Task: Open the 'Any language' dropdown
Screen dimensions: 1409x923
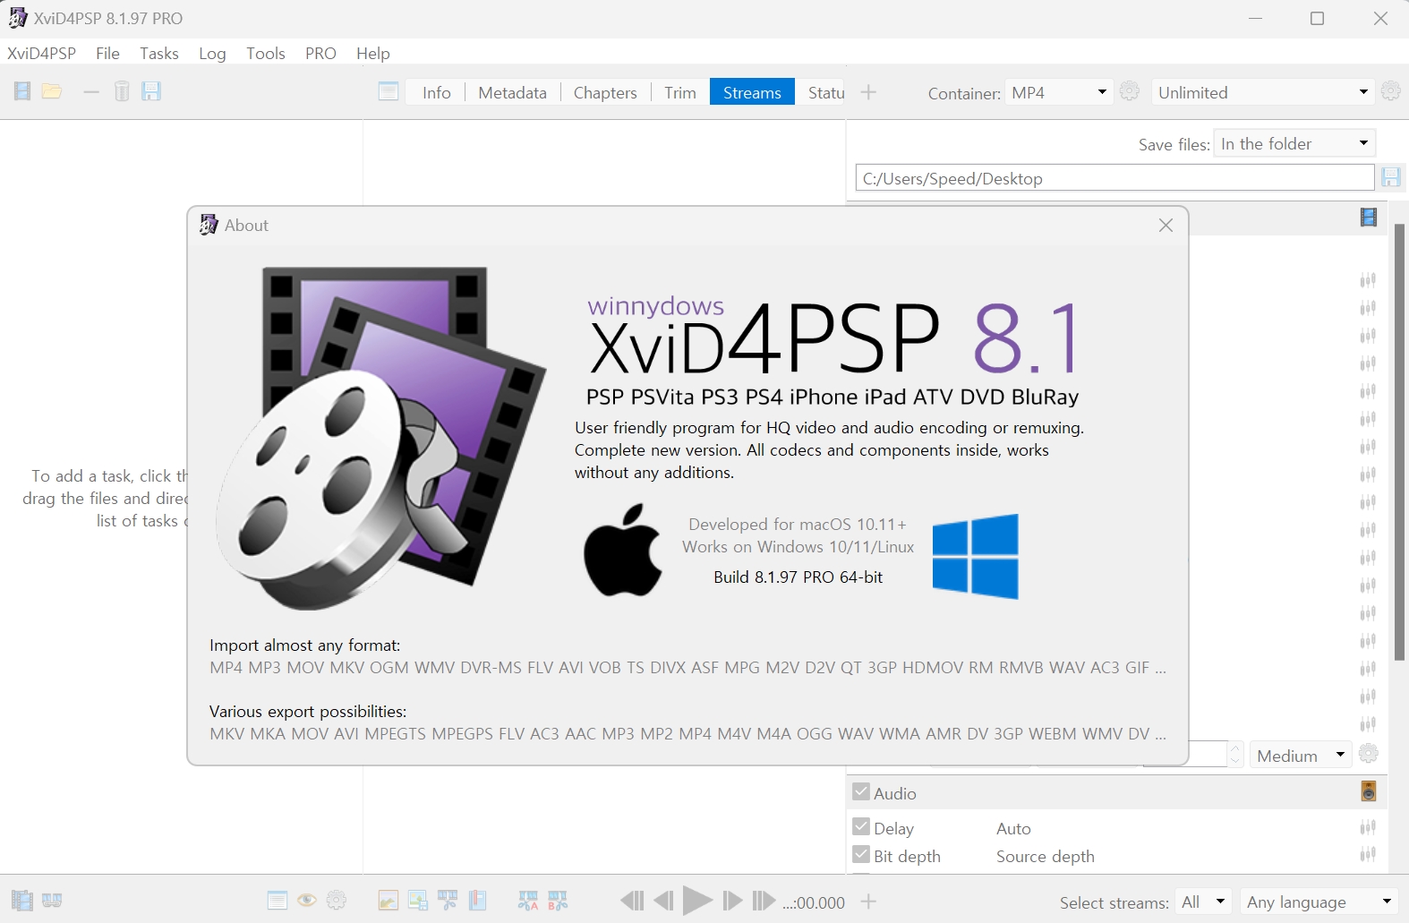Action: tap(1319, 902)
